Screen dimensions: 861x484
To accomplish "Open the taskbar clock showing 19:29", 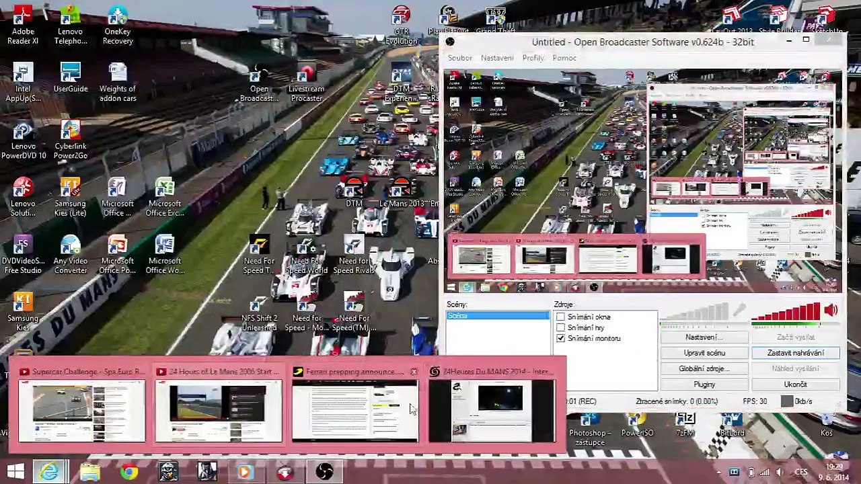I will 834,472.
